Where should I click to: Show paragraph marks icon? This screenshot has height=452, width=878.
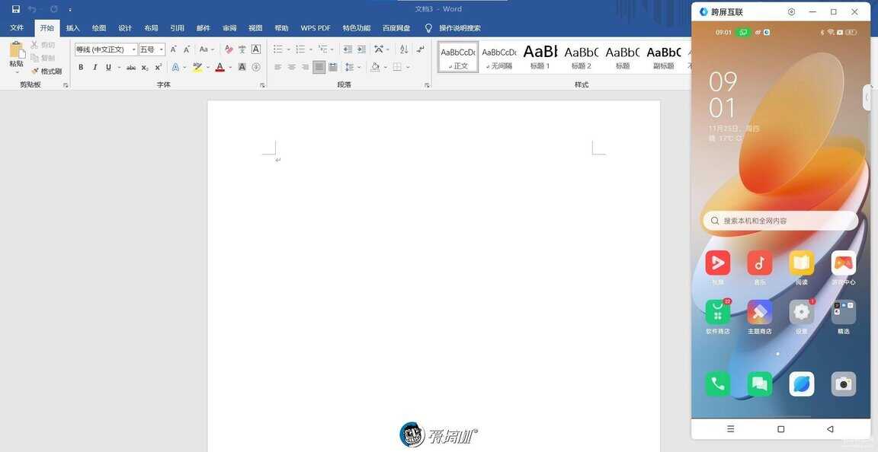(421, 49)
